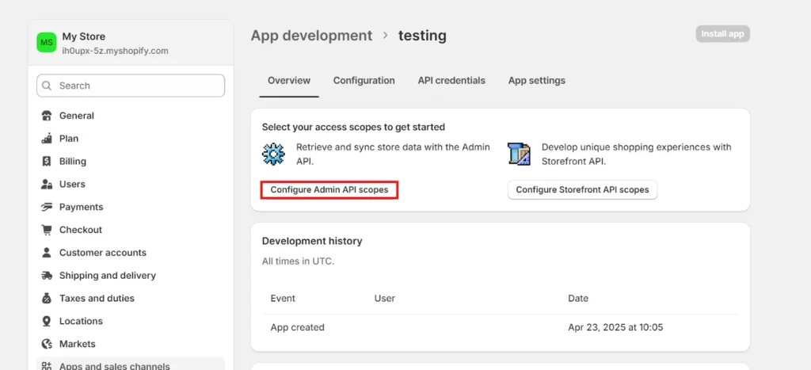The image size is (811, 370).
Task: Click the Install app button
Action: point(722,34)
